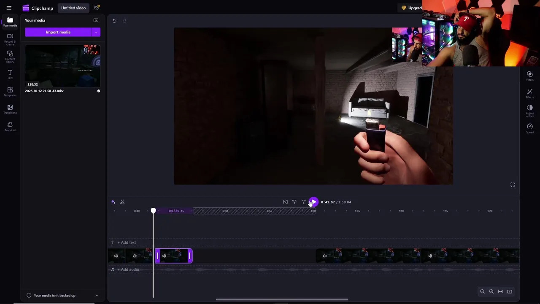540x304 pixels.
Task: Collapse the Your media side panel
Action: 96,20
